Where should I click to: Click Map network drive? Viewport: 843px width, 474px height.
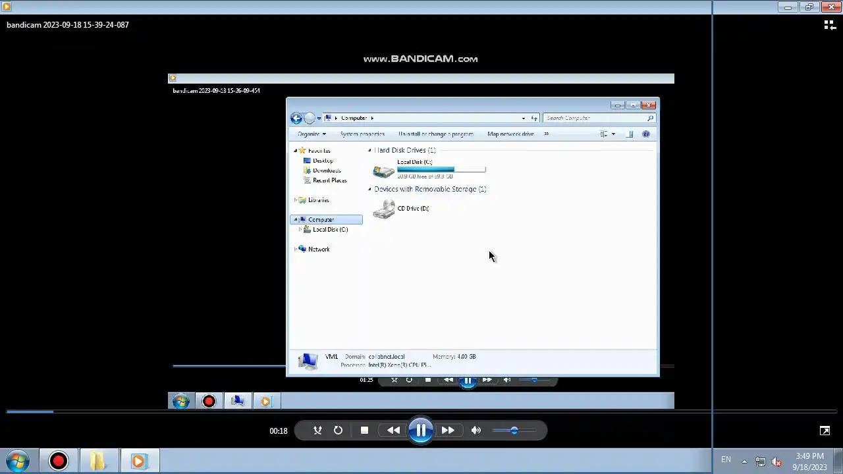(510, 134)
